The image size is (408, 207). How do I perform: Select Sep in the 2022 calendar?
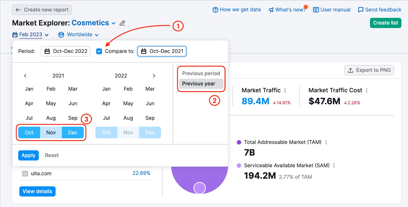tap(150, 118)
